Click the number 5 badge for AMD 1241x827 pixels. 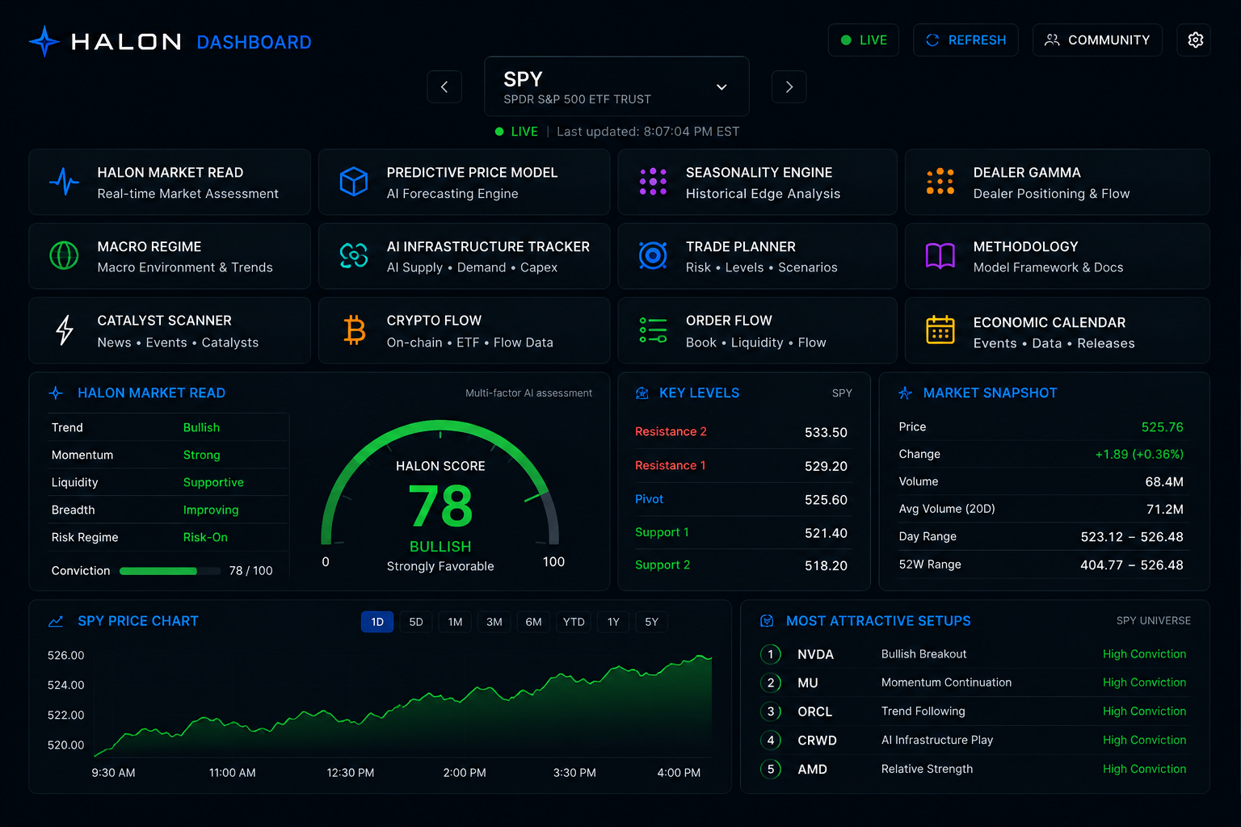click(x=771, y=769)
